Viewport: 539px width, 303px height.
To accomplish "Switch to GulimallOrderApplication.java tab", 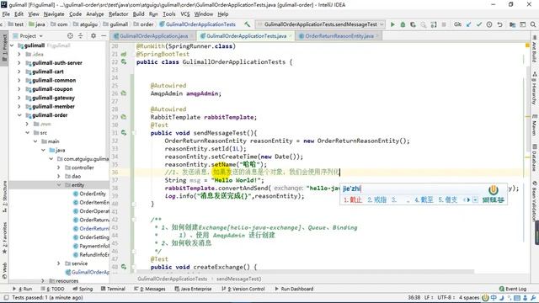I will coord(153,35).
